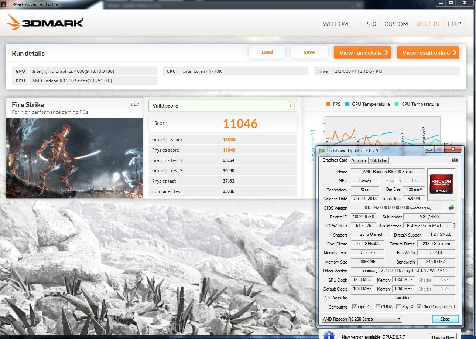Click the run time 2/24/2014 12:15:57 PM

coord(395,71)
